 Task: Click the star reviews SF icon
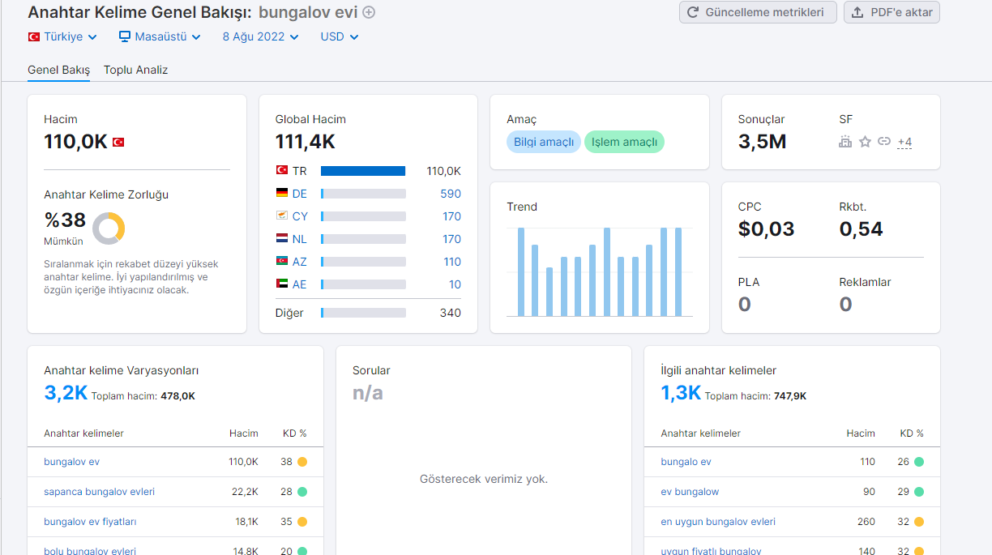coord(865,142)
